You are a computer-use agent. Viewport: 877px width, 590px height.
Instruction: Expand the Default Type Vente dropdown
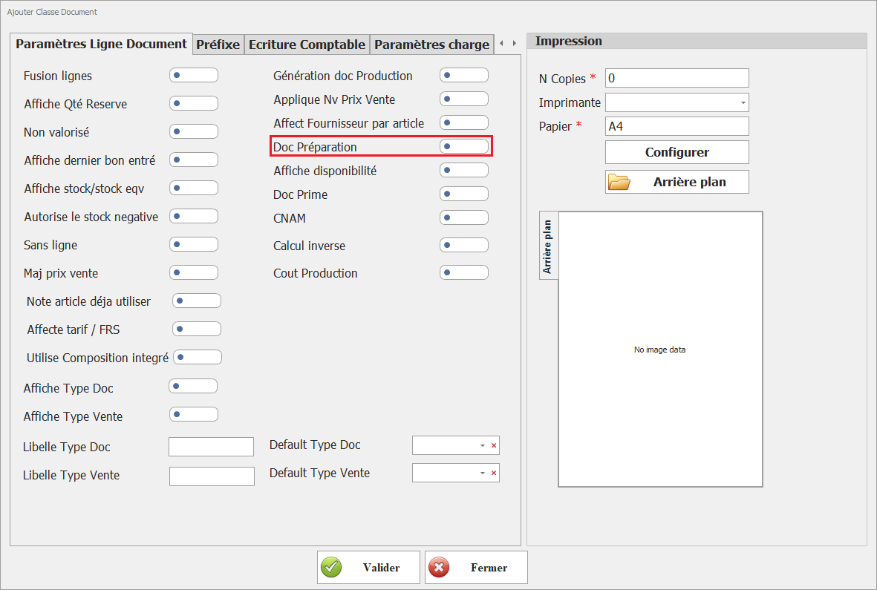[482, 473]
